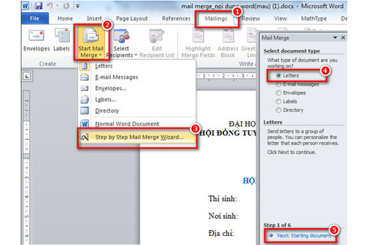
Task: Click 'Step 1 of 6' text
Action: point(277,225)
